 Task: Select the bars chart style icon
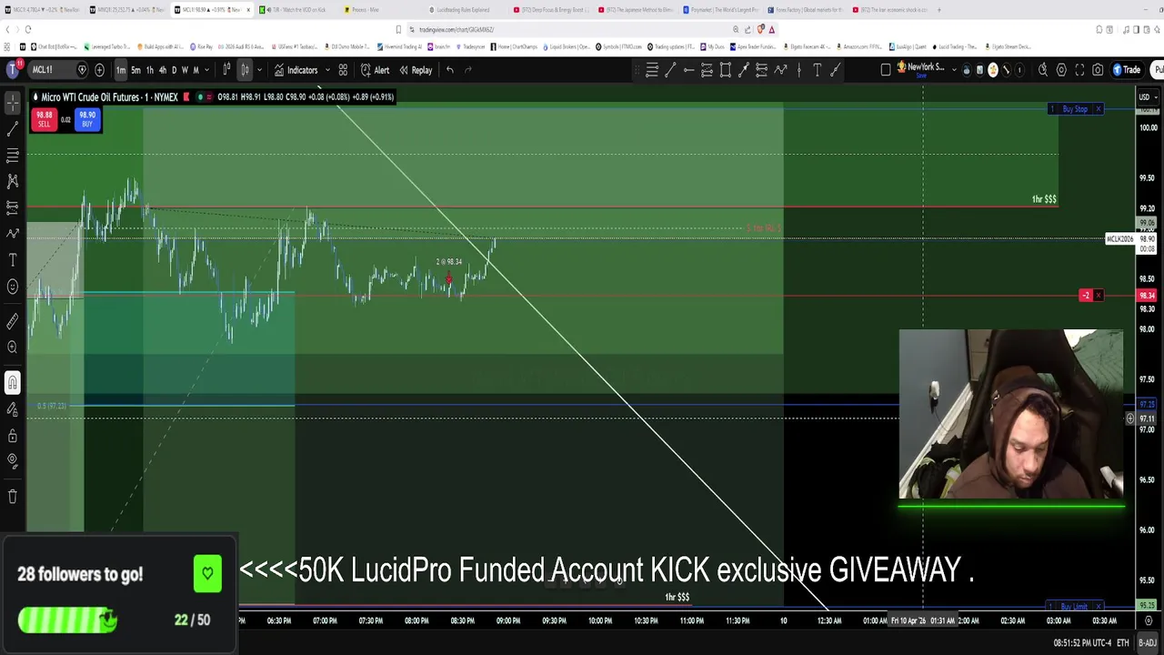[x=226, y=70]
